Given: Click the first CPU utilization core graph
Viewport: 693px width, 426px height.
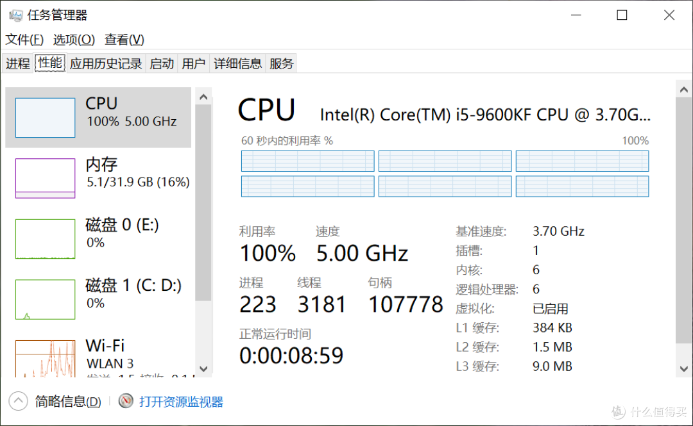Looking at the screenshot, I should coord(307,161).
